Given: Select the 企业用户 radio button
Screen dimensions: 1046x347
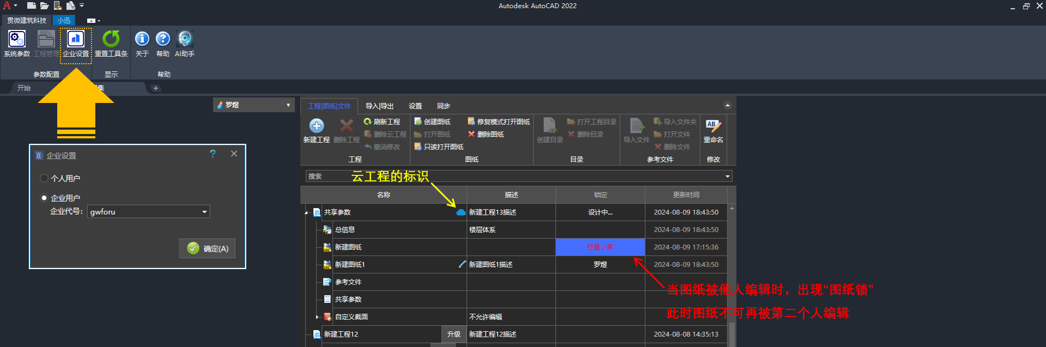Looking at the screenshot, I should tap(45, 198).
